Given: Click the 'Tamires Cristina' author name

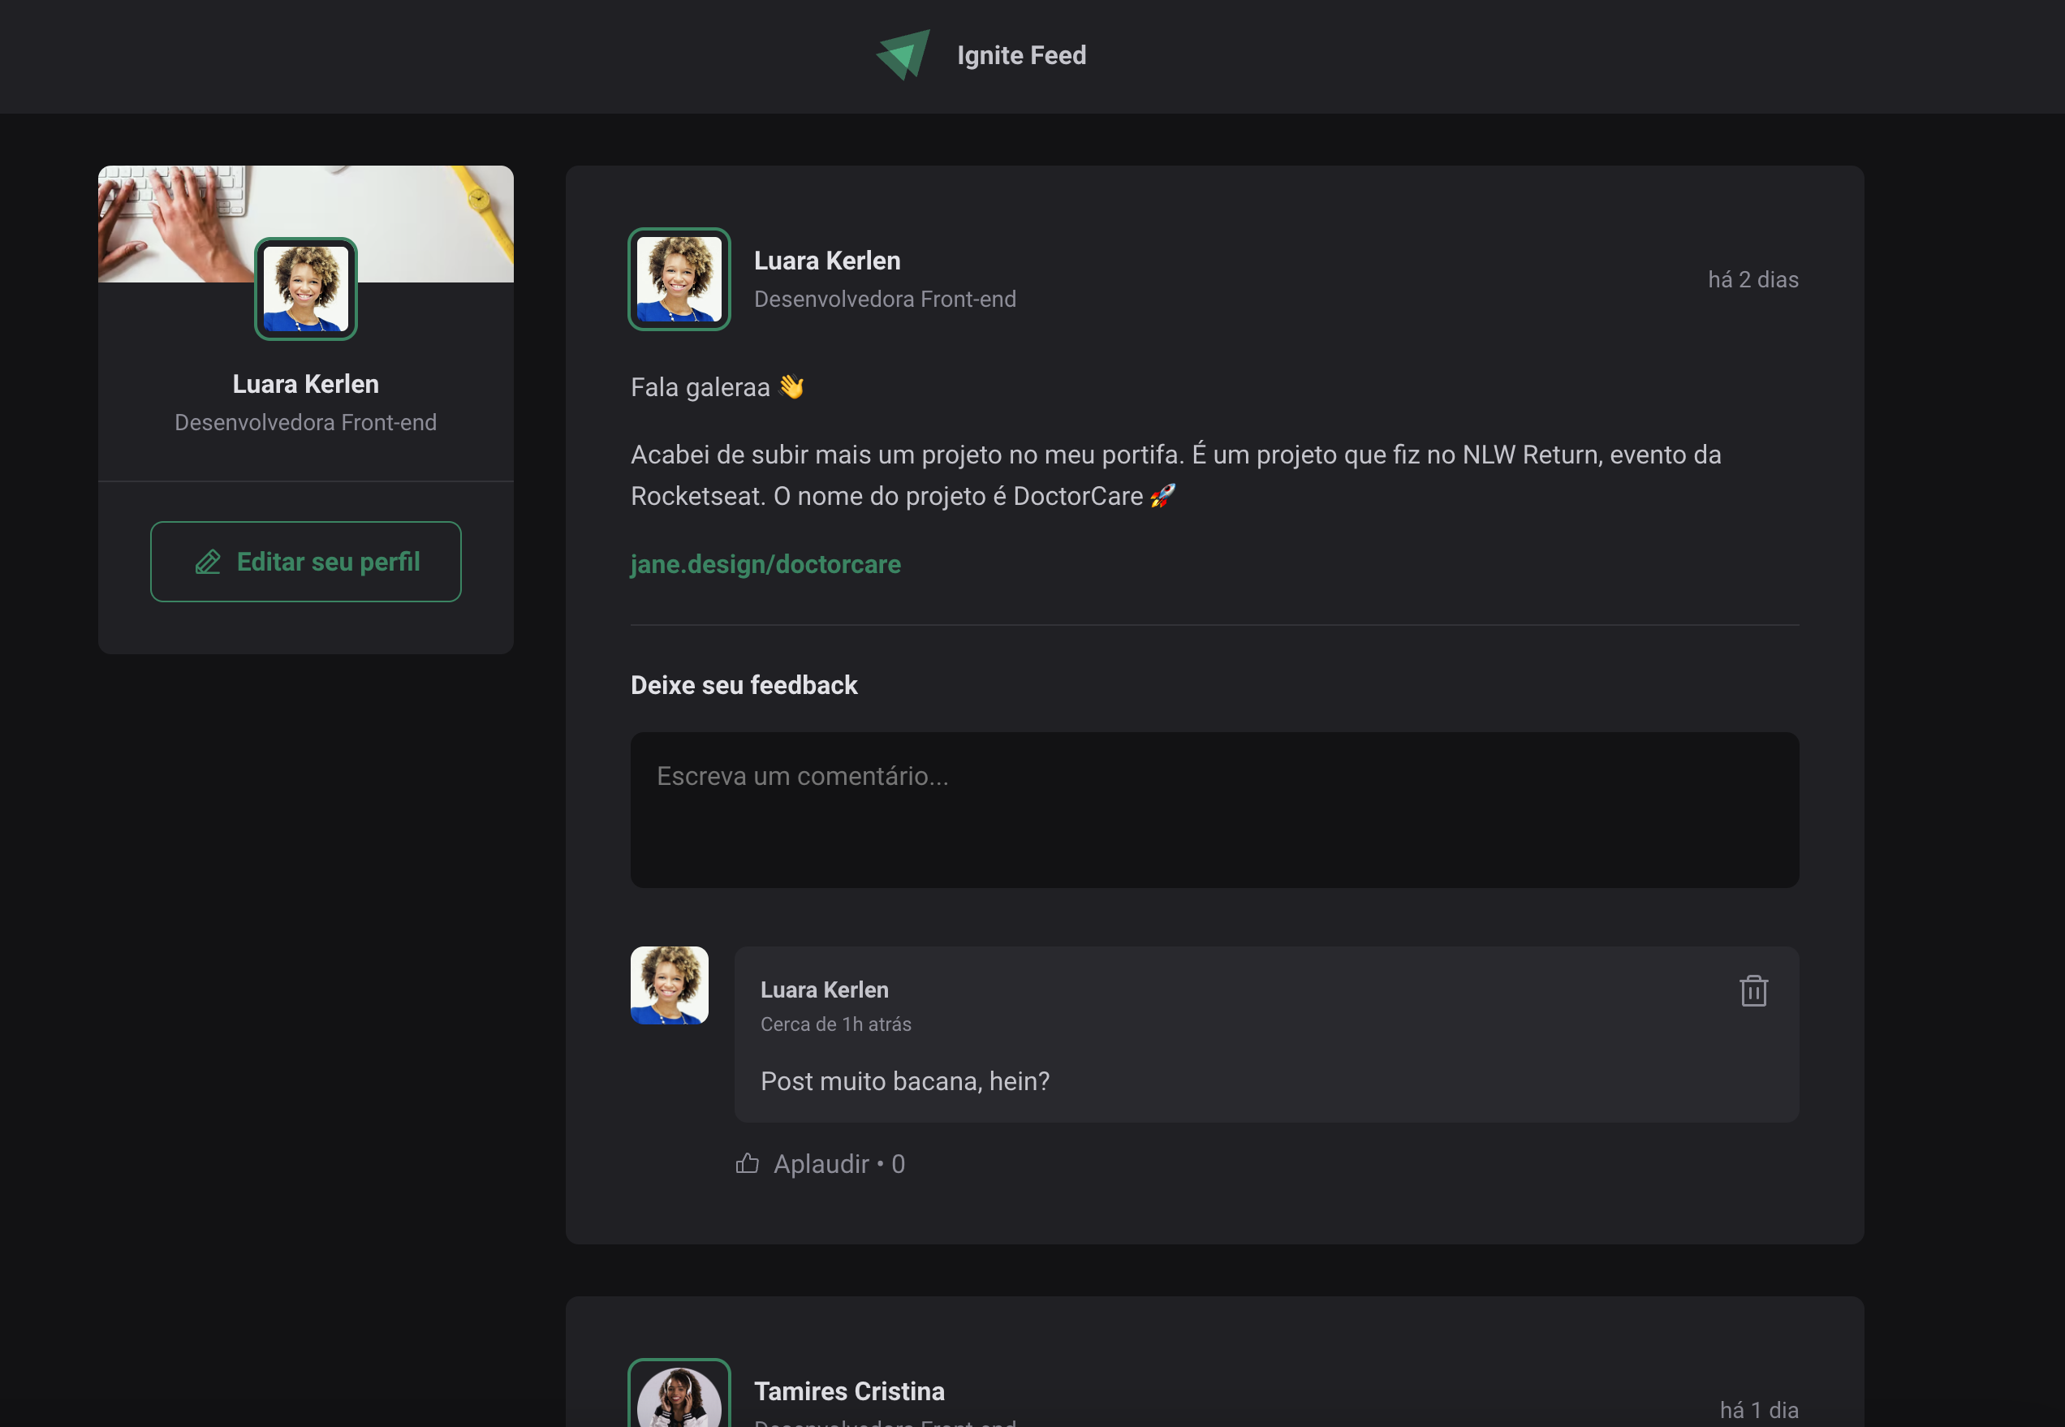Looking at the screenshot, I should tap(848, 1391).
